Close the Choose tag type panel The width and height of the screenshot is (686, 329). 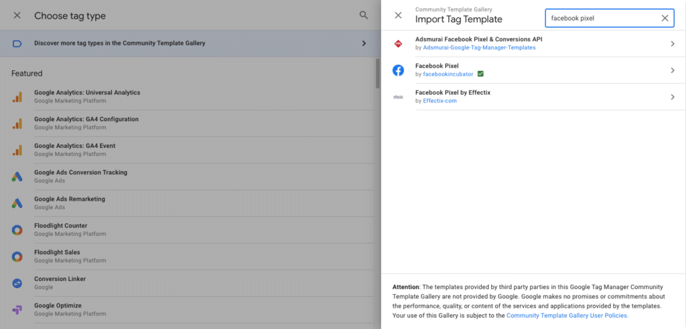(x=17, y=15)
